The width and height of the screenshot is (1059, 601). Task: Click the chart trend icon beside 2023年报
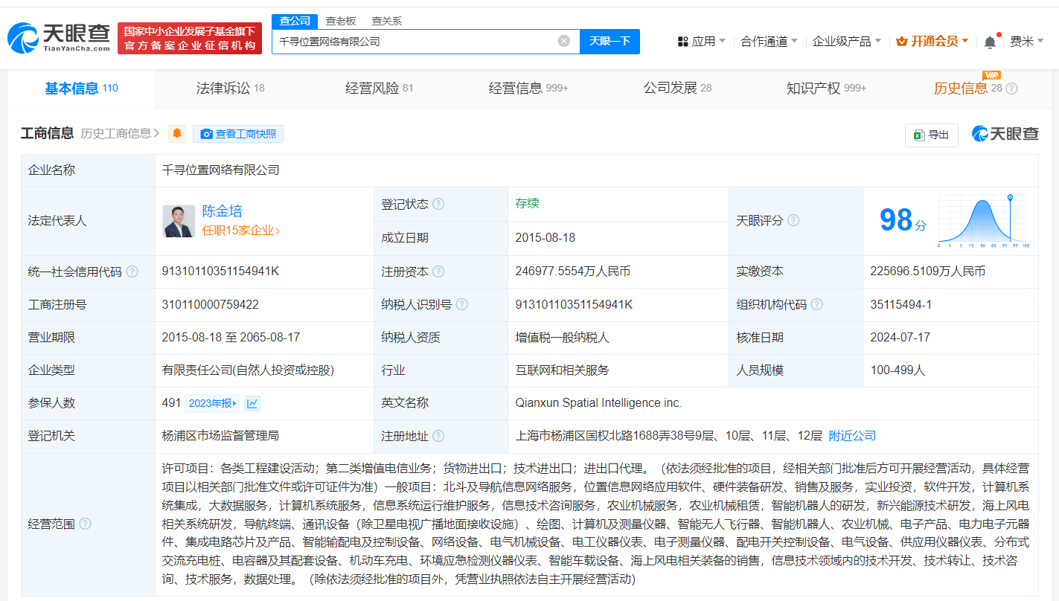pos(252,403)
